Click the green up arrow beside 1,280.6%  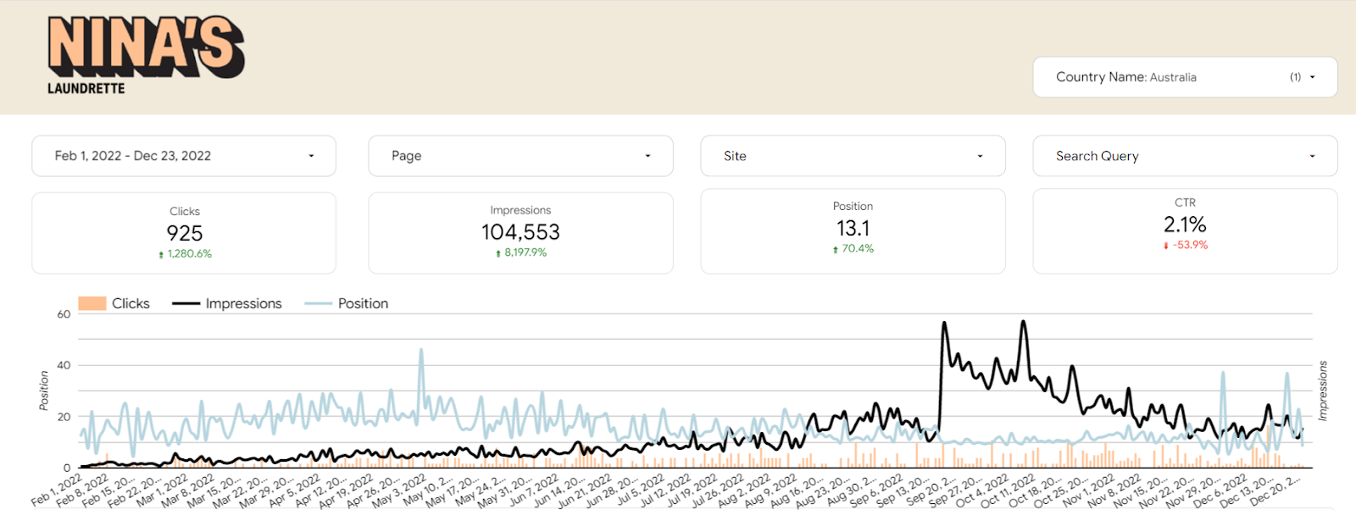point(161,255)
